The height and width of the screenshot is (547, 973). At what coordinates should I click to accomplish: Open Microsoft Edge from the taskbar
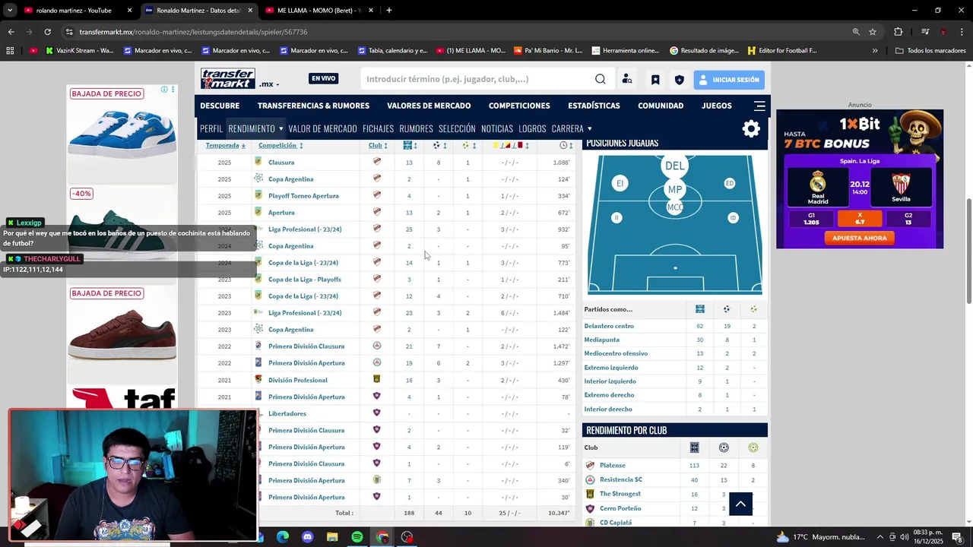point(282,537)
